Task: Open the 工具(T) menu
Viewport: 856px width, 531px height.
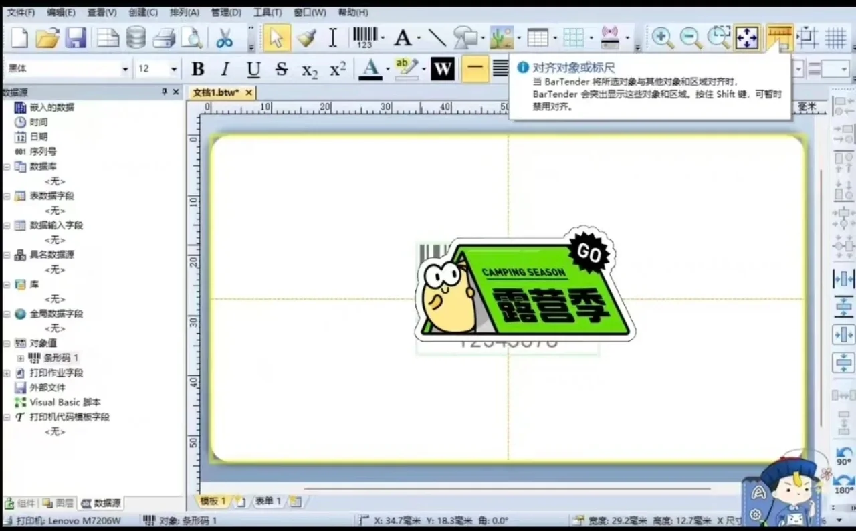Action: [x=267, y=13]
